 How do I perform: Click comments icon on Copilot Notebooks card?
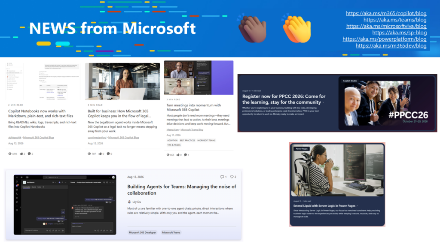[29, 154]
